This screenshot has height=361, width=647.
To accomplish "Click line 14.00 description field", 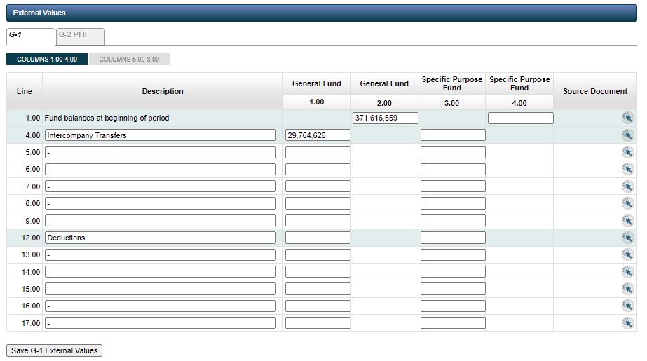I will (161, 271).
